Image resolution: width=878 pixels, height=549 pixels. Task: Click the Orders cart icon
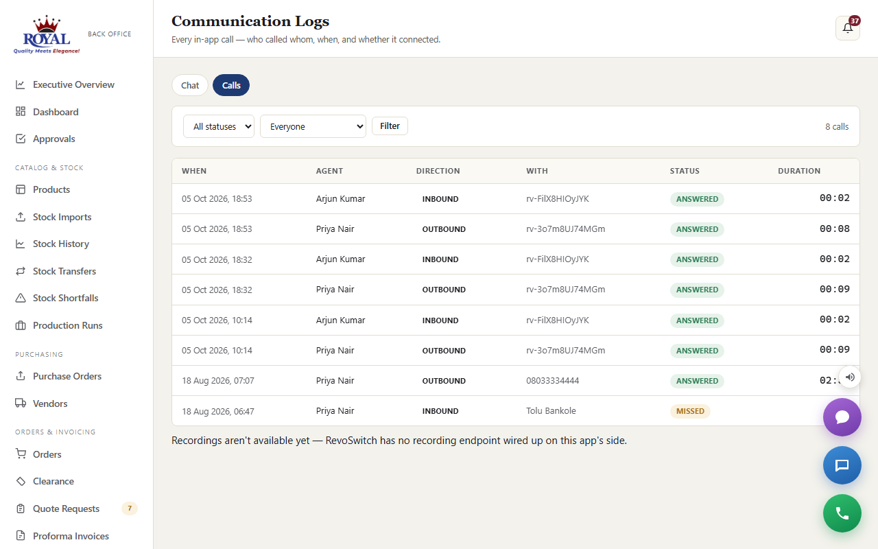point(21,454)
